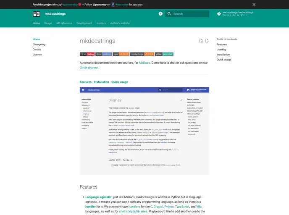Open the TypeScript handler link

(x=182, y=207)
